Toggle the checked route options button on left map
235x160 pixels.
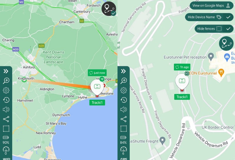[109, 9]
